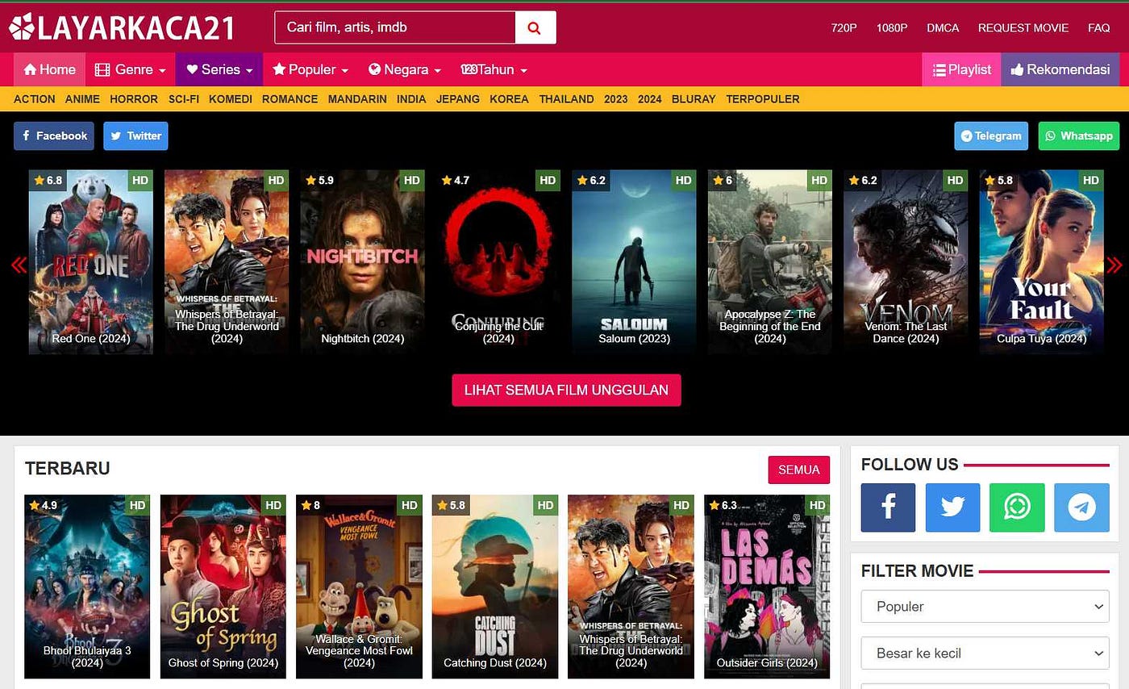
Task: Open the Populer filter dropdown
Action: [985, 607]
